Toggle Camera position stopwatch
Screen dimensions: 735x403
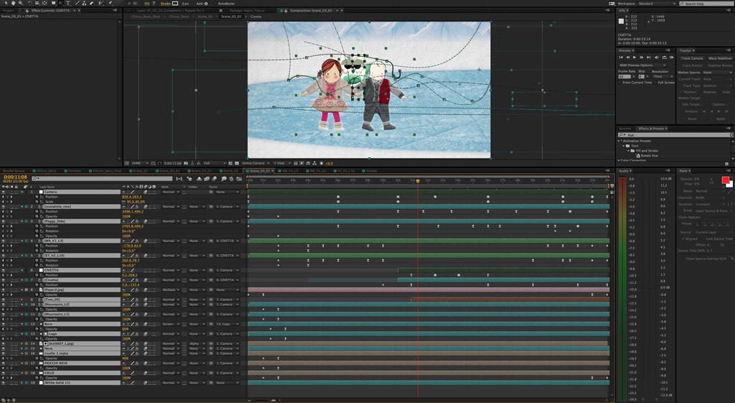(37, 197)
